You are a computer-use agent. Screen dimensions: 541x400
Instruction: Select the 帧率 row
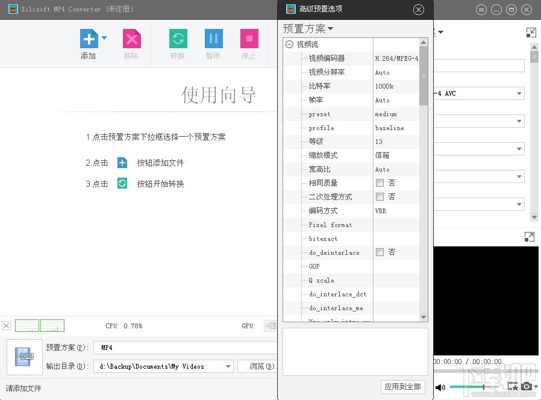pyautogui.click(x=351, y=100)
